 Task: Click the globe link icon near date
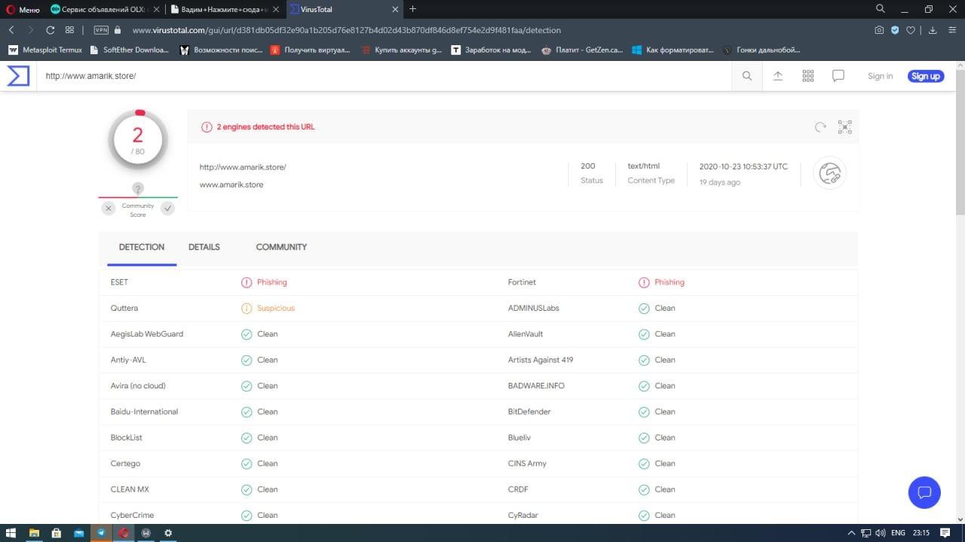pyautogui.click(x=829, y=173)
